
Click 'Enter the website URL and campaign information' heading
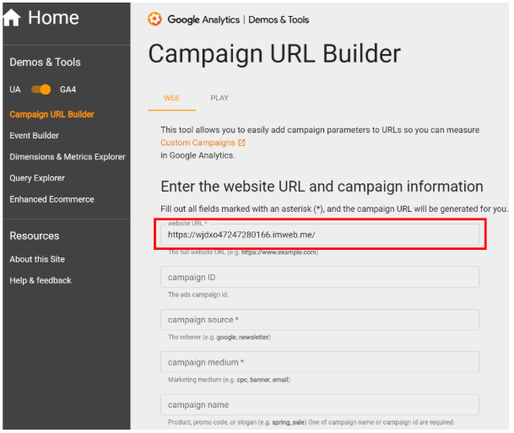(x=322, y=187)
